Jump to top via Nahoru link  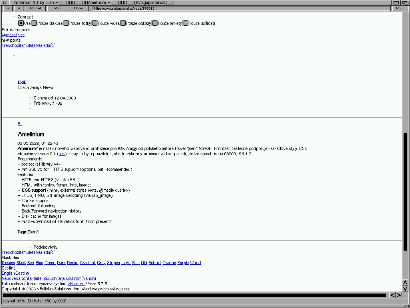coord(89,278)
